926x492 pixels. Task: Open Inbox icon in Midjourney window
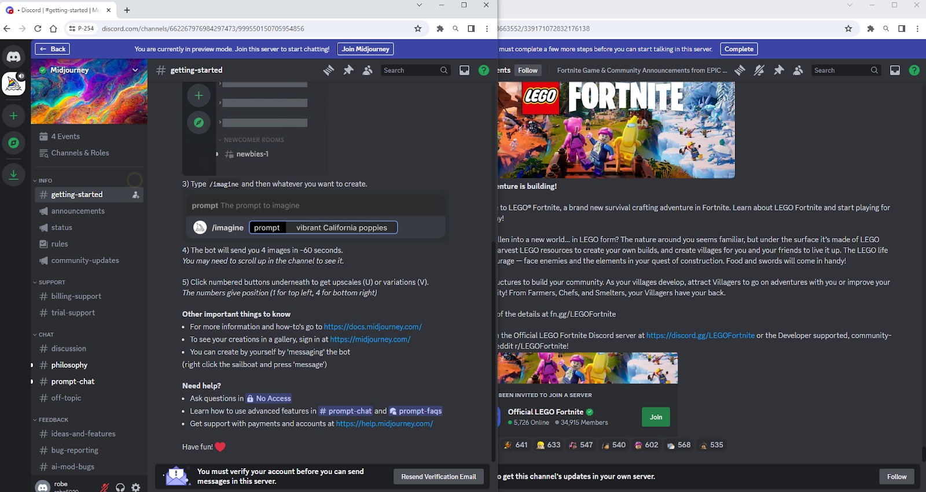[464, 70]
